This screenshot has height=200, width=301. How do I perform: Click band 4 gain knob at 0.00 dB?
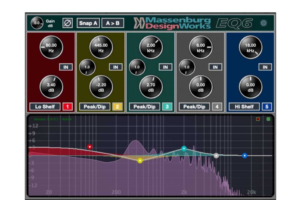[x=200, y=87]
